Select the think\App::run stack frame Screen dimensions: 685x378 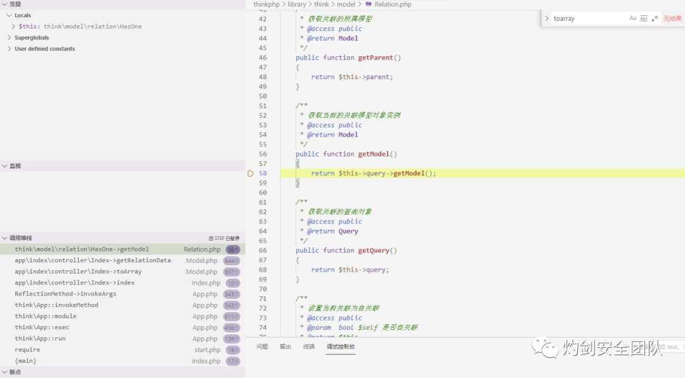(x=122, y=339)
